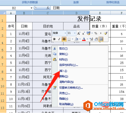The height and width of the screenshot is (113, 126).
Task: Open fill color dropdown arrow
Action: (80, 39)
